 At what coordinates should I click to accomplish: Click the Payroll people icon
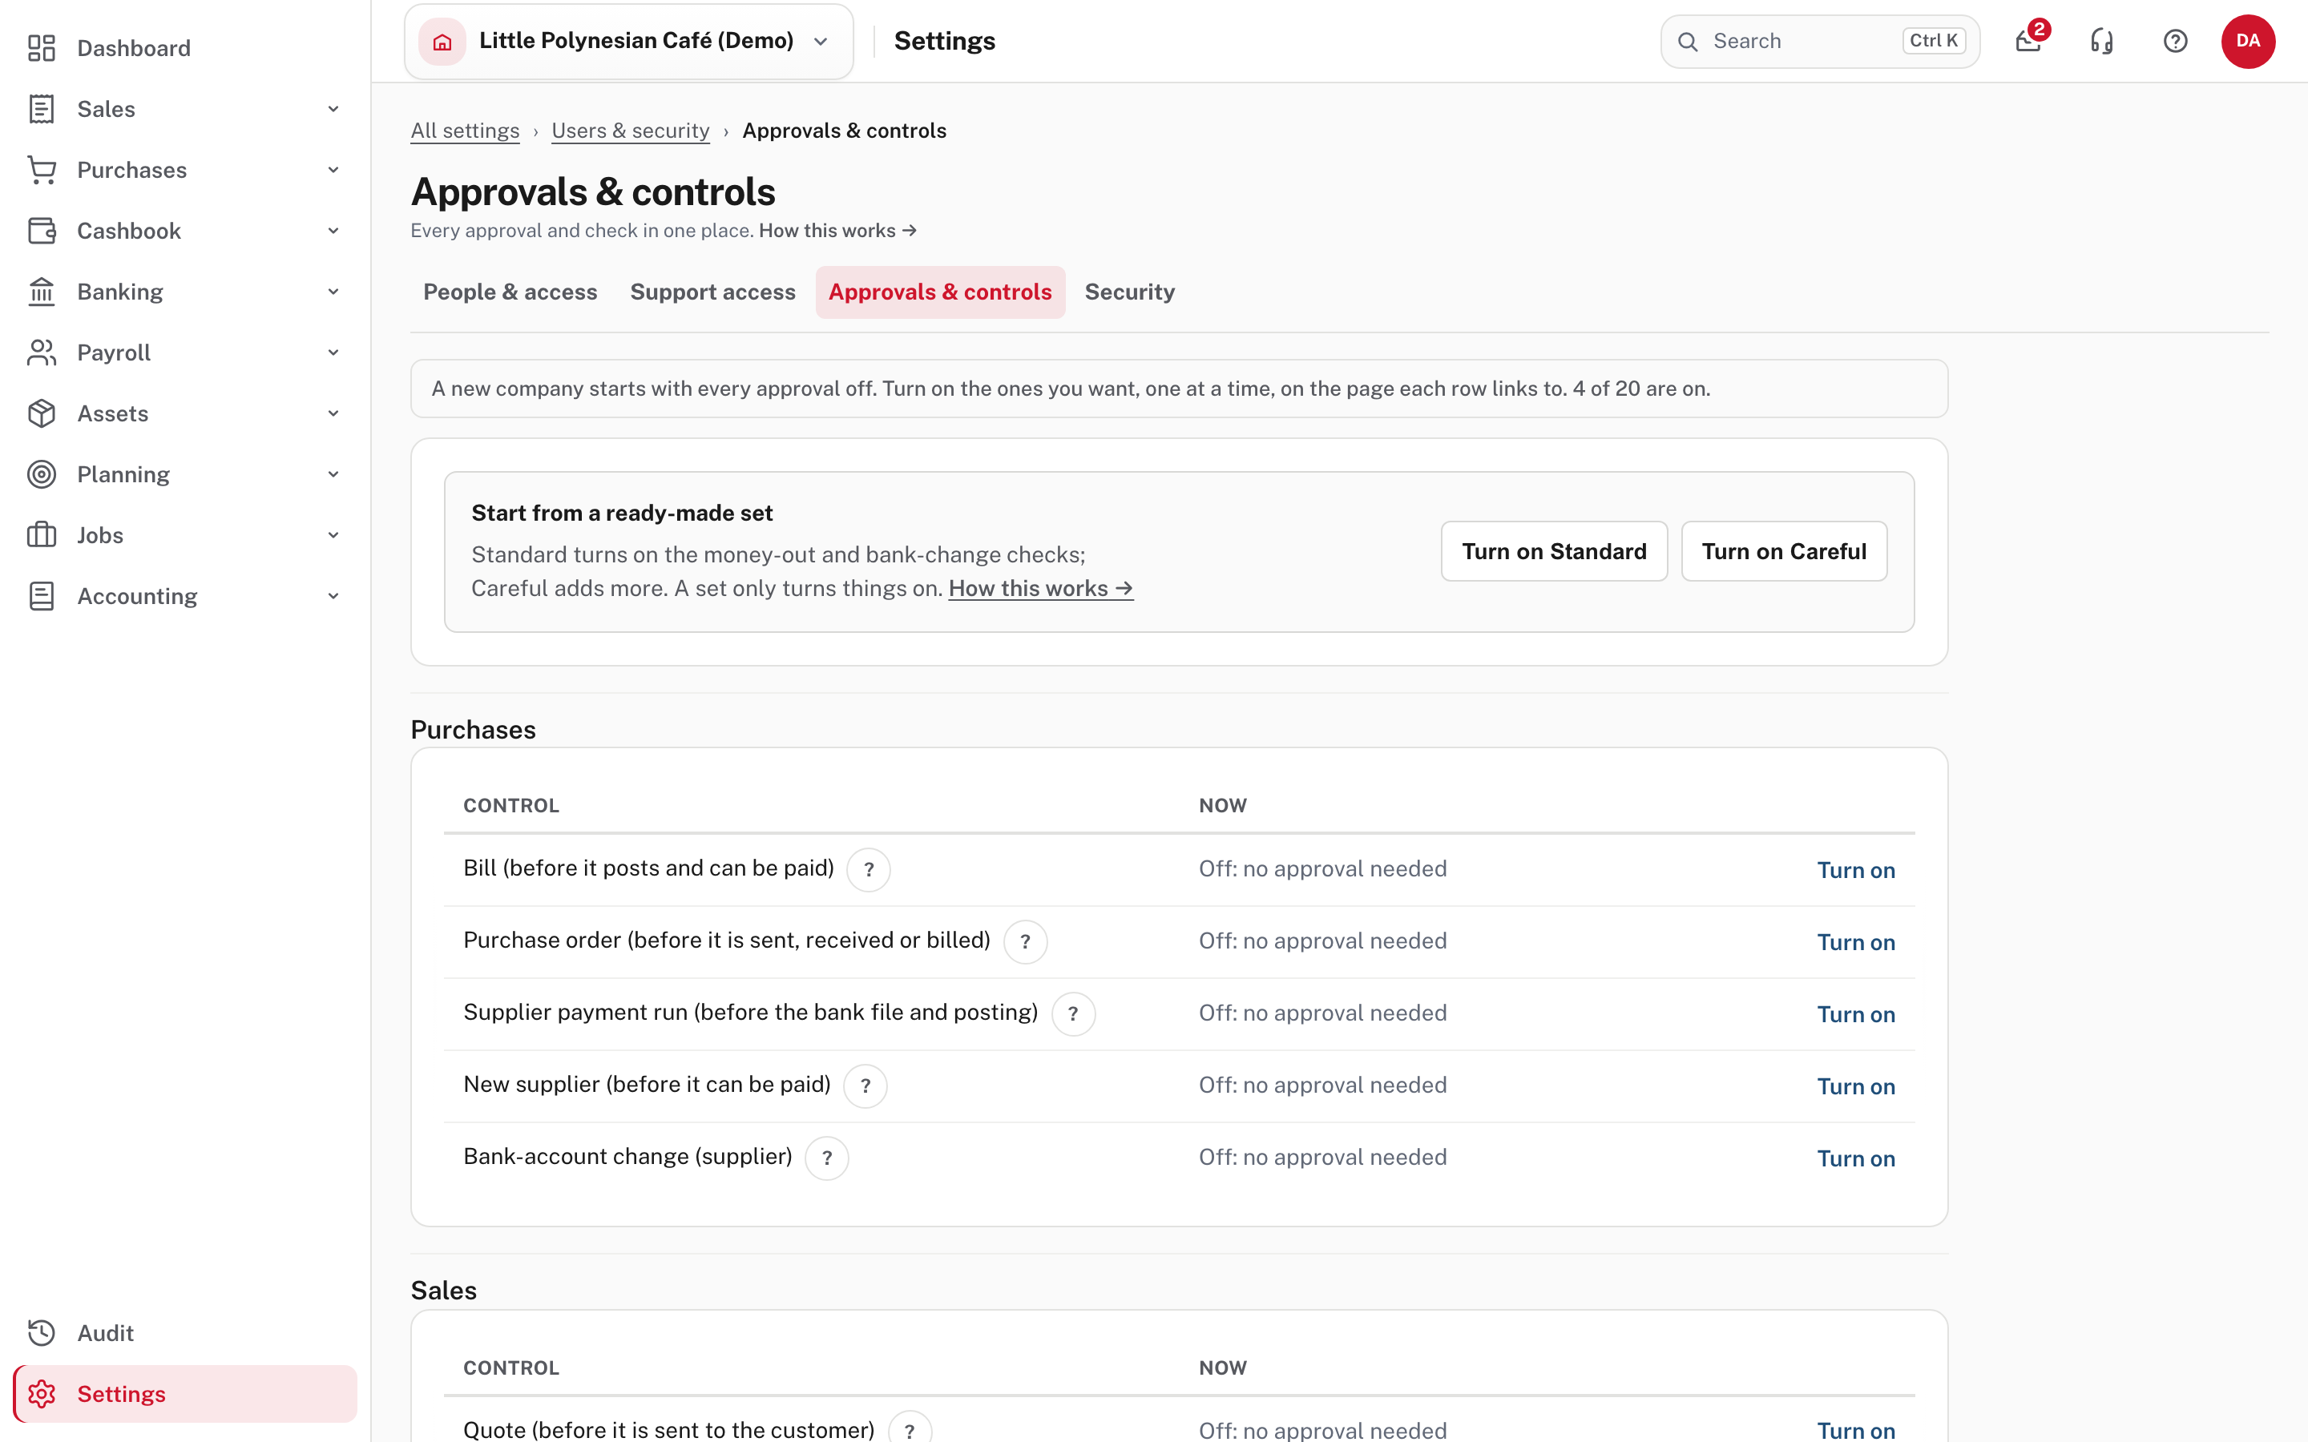41,352
